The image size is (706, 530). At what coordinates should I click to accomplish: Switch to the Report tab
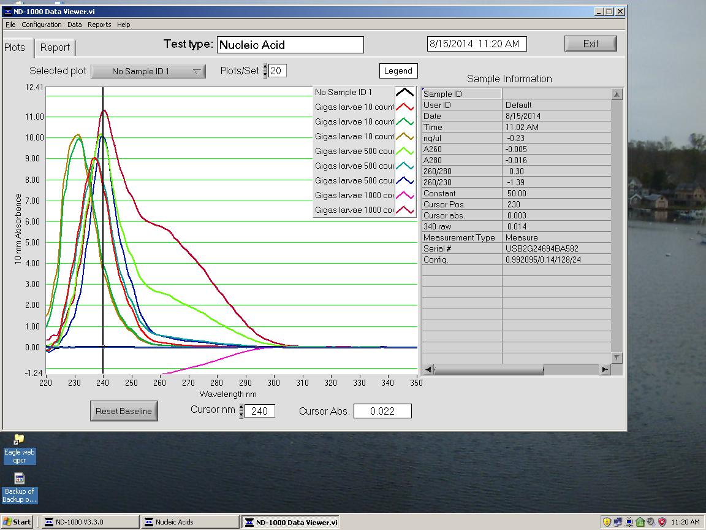click(55, 47)
